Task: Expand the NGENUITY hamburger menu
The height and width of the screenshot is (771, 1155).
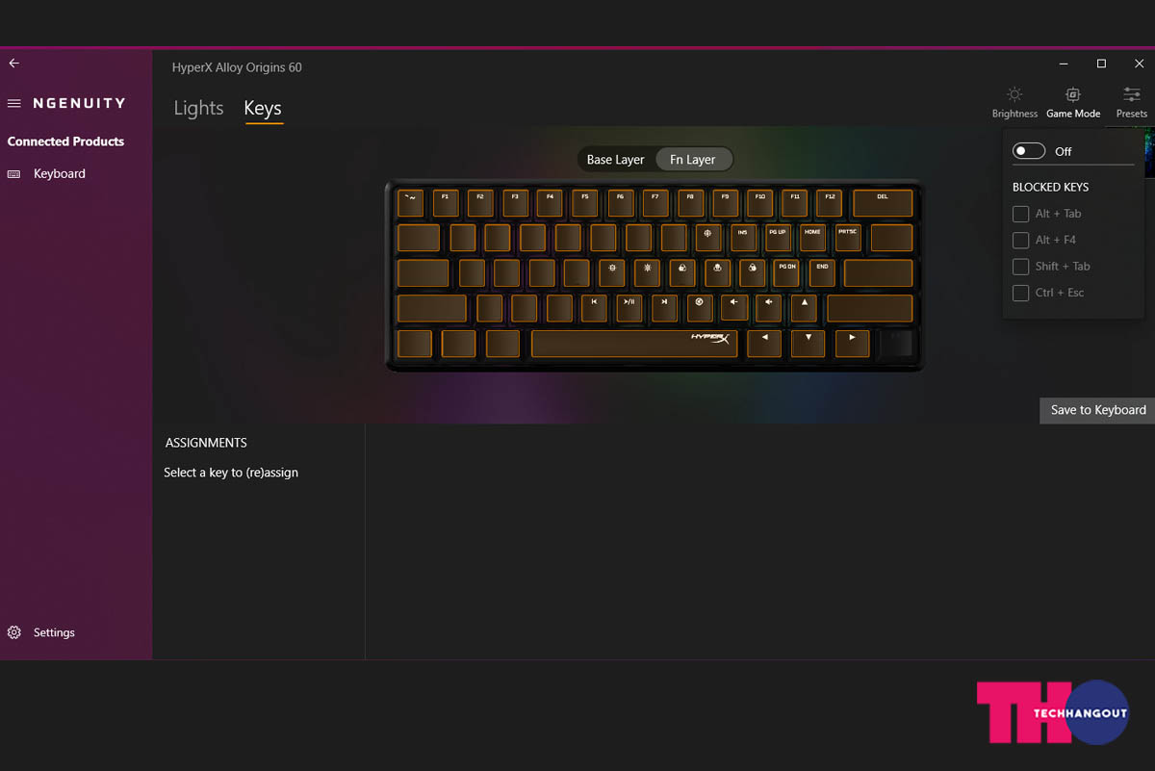Action: click(x=14, y=103)
